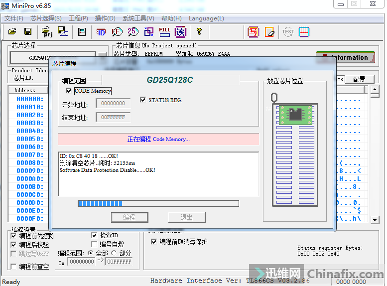Image resolution: width=387 pixels, height=286 pixels.
Task: Click the 25 flash detect icon
Action: point(133,32)
